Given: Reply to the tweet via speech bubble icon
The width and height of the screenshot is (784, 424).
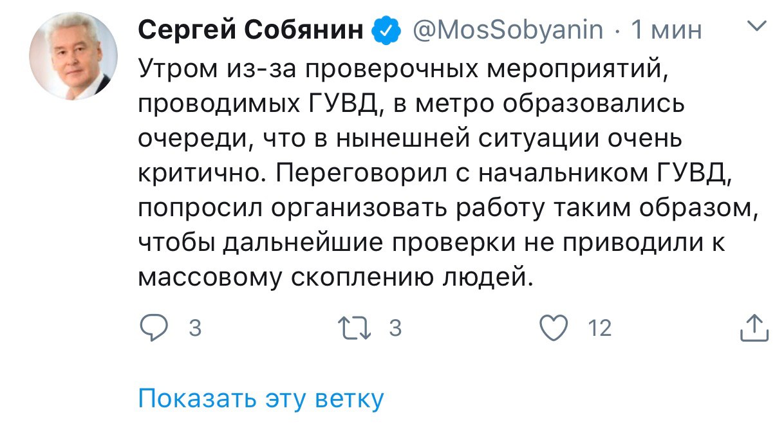Looking at the screenshot, I should pos(153,329).
